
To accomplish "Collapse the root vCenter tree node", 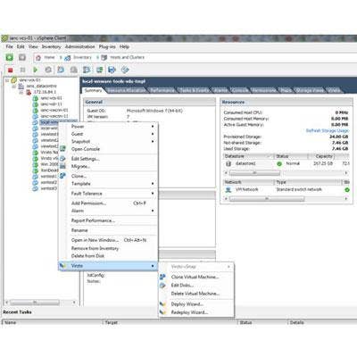I will [7, 80].
